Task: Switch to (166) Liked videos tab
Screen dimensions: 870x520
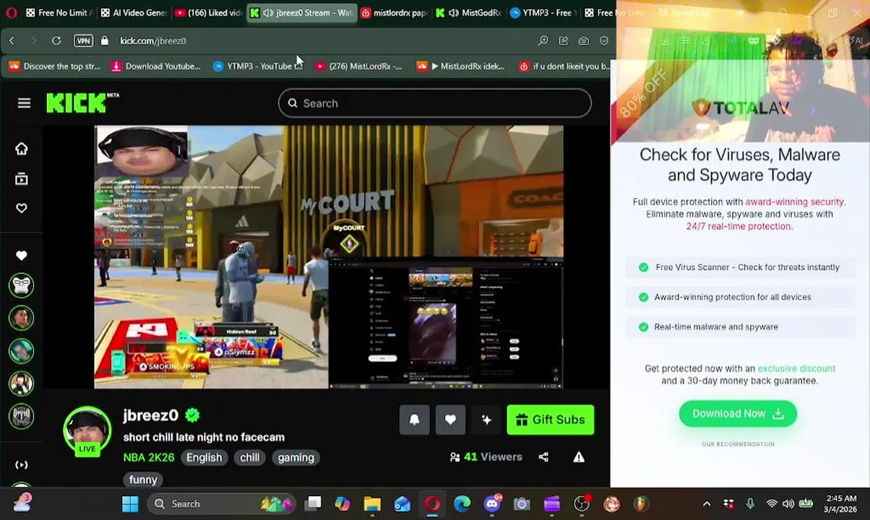Action: click(209, 13)
